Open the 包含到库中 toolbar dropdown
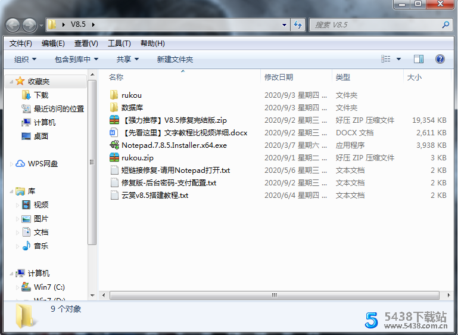Image resolution: width=458 pixels, height=335 pixels. pyautogui.click(x=76, y=60)
